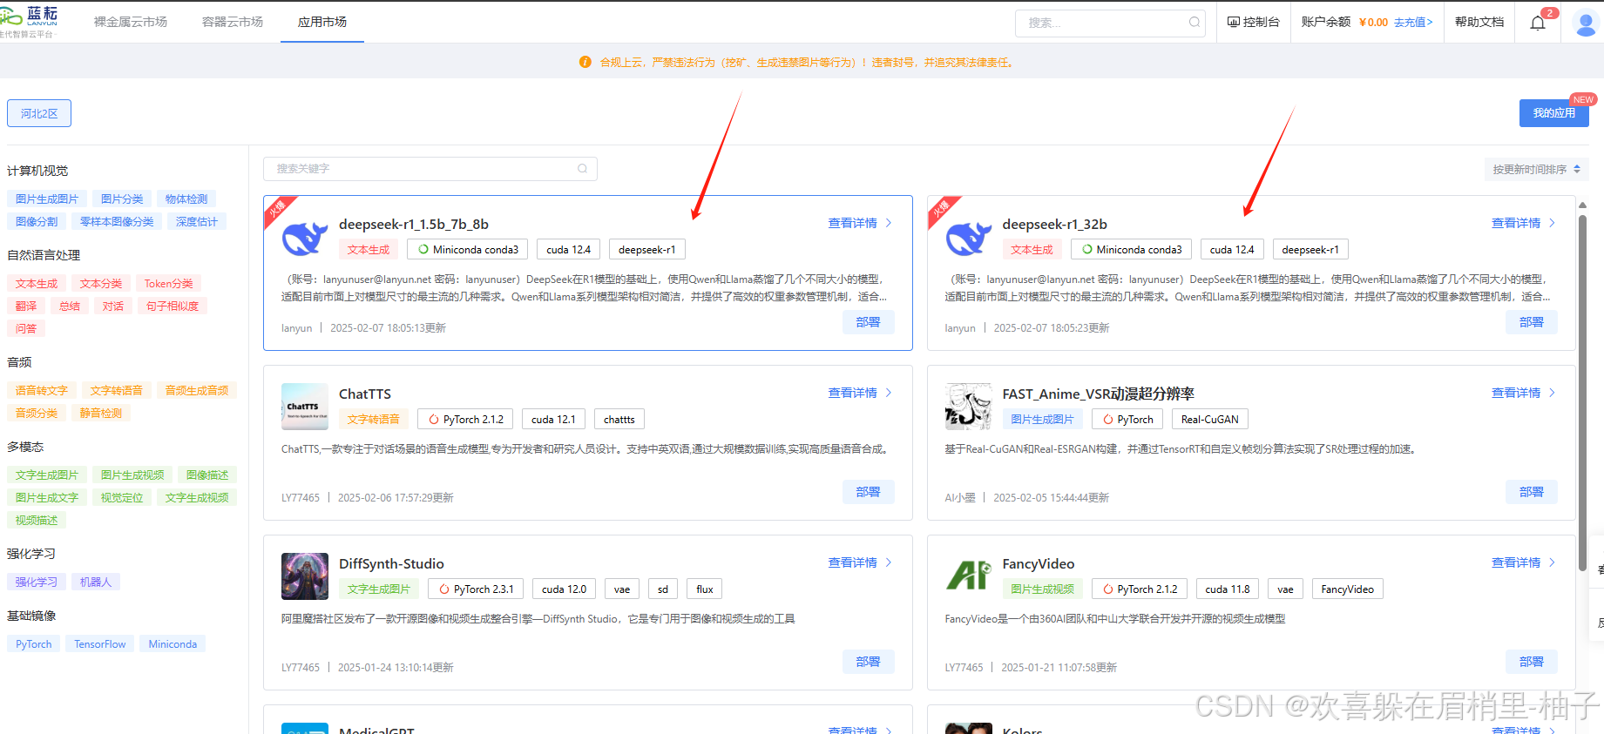Viewport: 1604px width, 734px height.
Task: Click the console monitor icon labeled 控制台
Action: point(1234,22)
